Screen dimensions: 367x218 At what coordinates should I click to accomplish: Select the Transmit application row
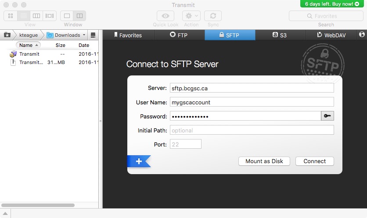(49, 54)
